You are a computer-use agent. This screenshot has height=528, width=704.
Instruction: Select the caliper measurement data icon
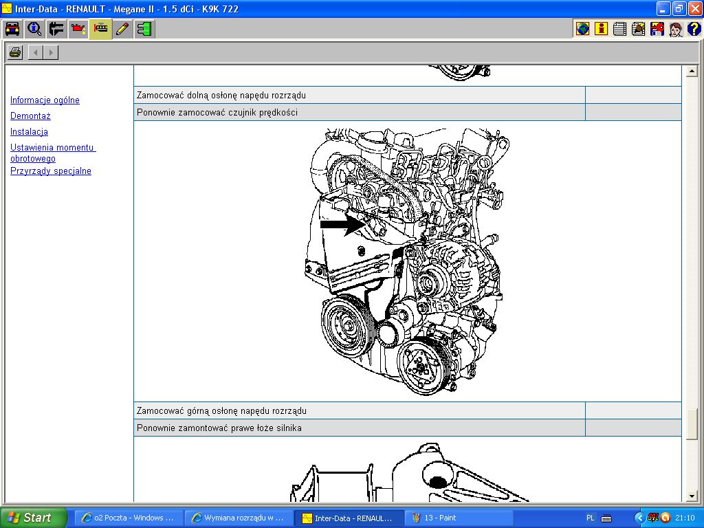(56, 29)
